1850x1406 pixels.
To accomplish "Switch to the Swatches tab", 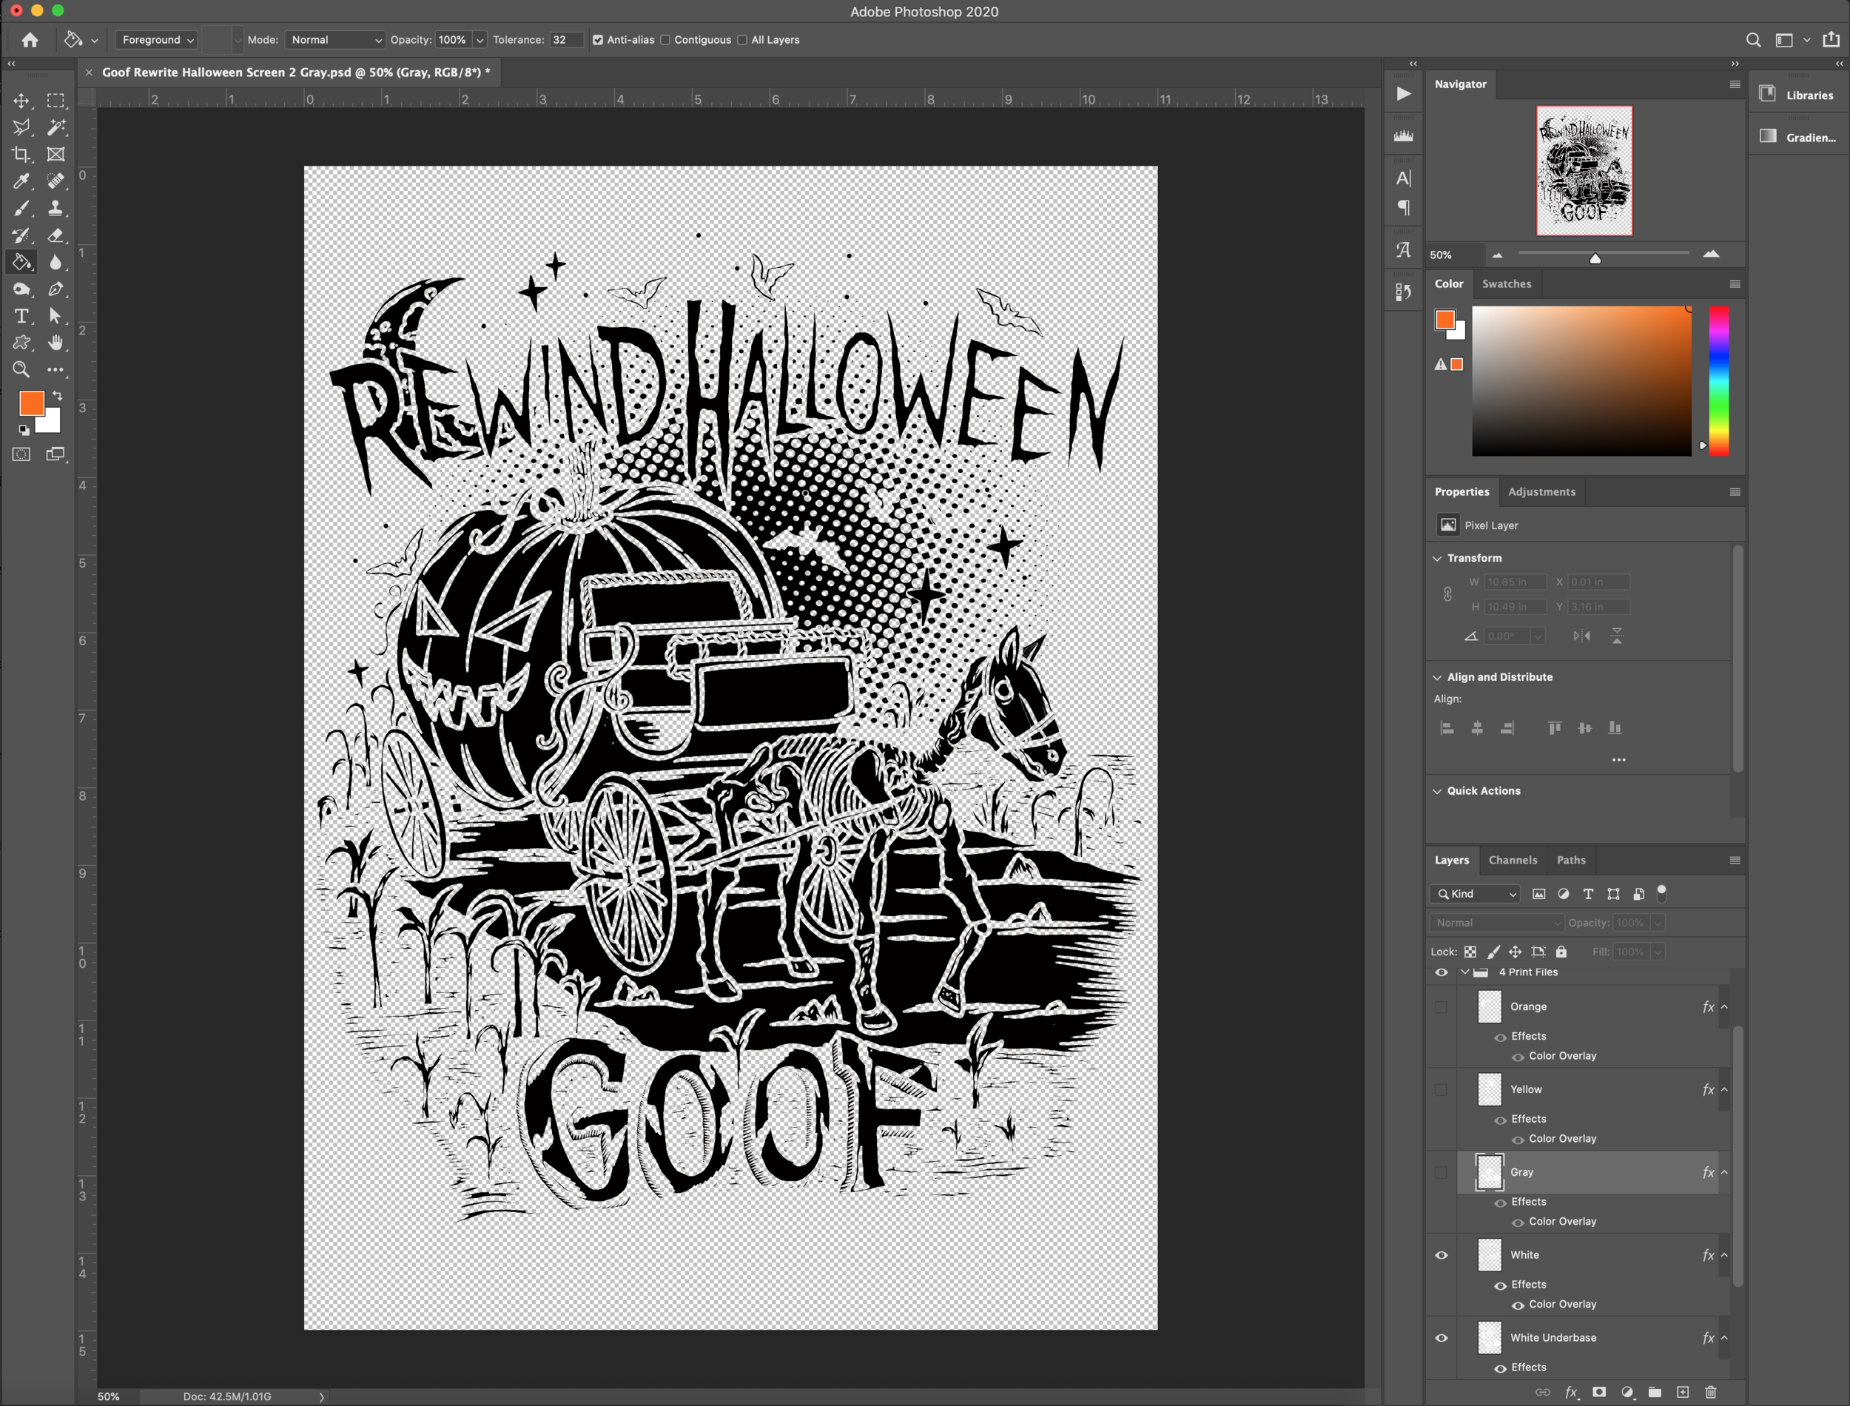I will click(x=1506, y=283).
